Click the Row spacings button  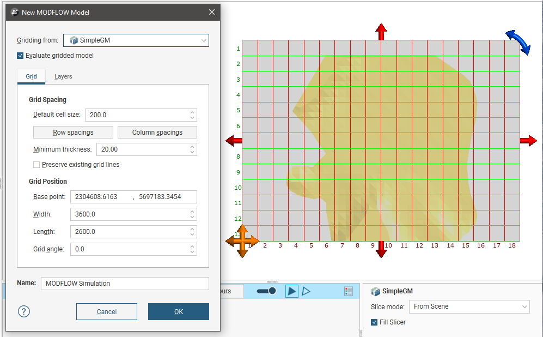tap(73, 133)
